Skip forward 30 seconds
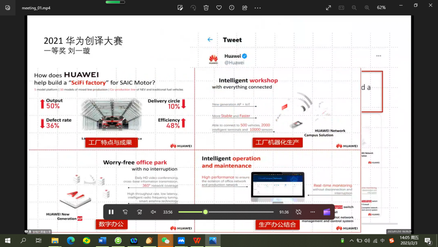 click(x=139, y=212)
